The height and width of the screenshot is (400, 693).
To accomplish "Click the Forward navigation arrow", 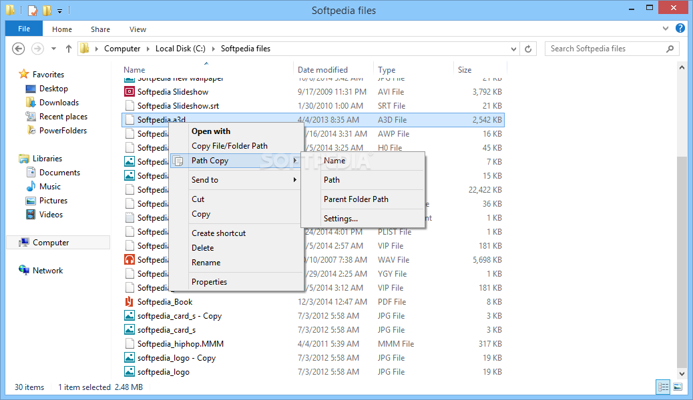I will (37, 49).
